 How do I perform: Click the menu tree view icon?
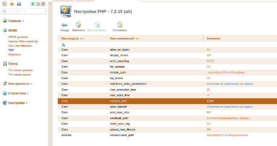tap(5, 4)
